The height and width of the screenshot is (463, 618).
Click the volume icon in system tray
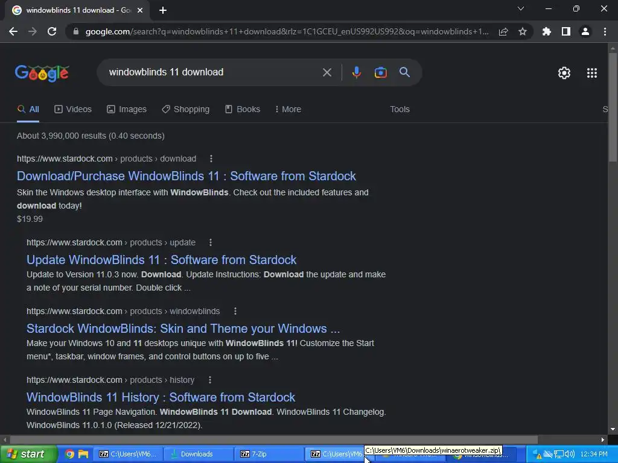coord(571,454)
